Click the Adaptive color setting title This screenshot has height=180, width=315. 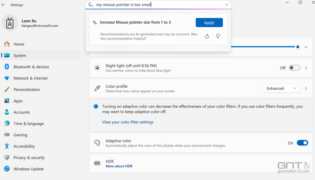pyautogui.click(x=118, y=141)
